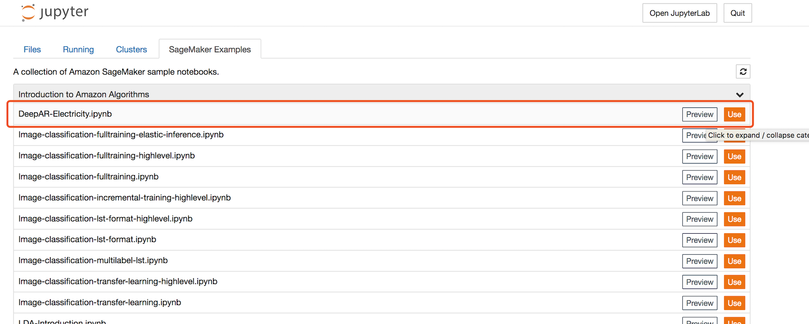Click the refresh examples icon
809x324 pixels.
click(743, 71)
